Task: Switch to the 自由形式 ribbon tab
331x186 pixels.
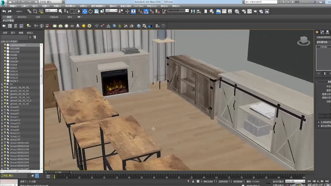Action: pos(22,17)
